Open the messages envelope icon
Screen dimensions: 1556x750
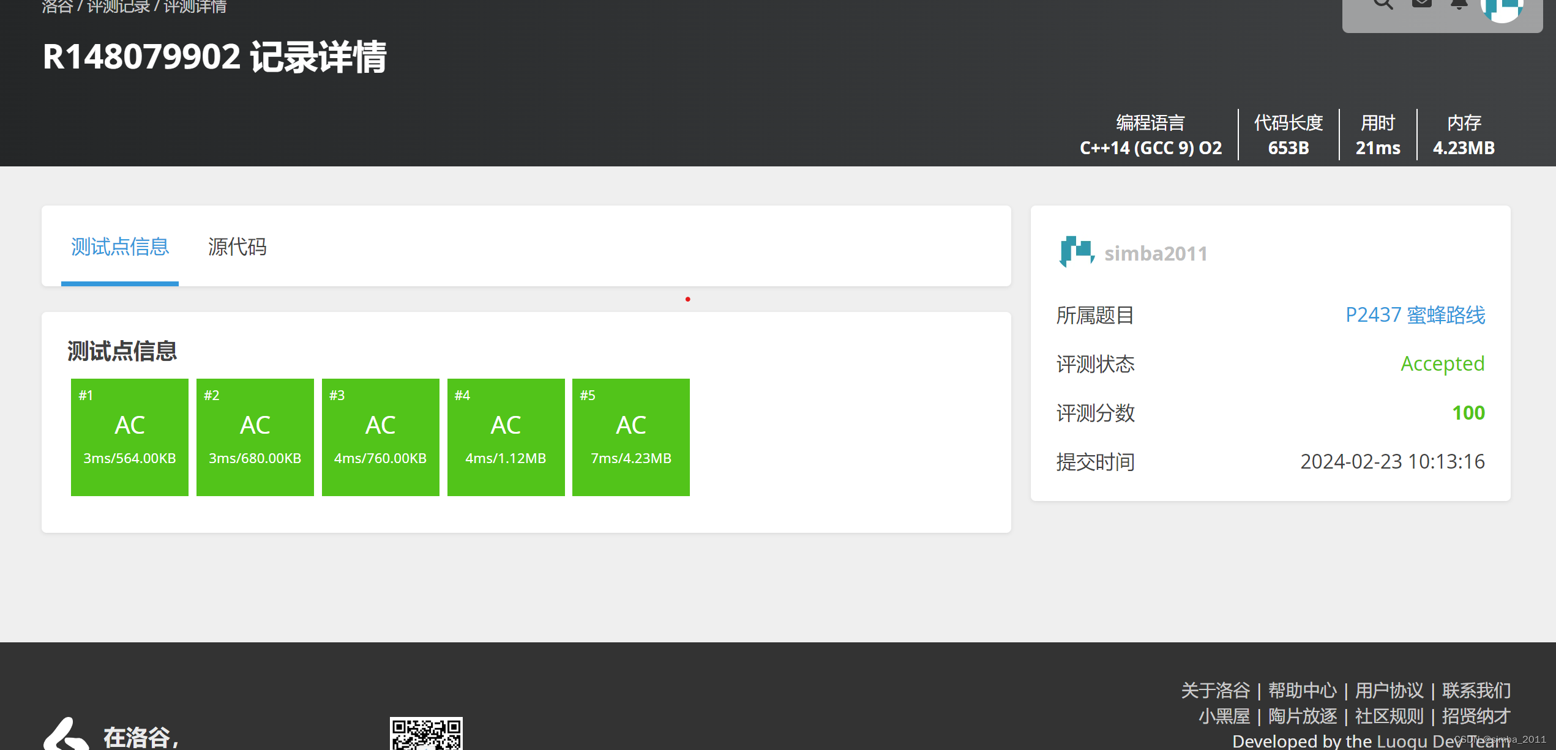1421,4
